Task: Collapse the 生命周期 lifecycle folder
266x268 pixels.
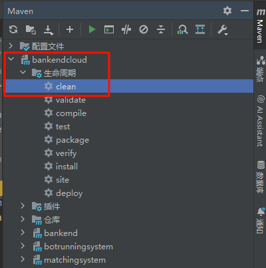Action: point(23,73)
